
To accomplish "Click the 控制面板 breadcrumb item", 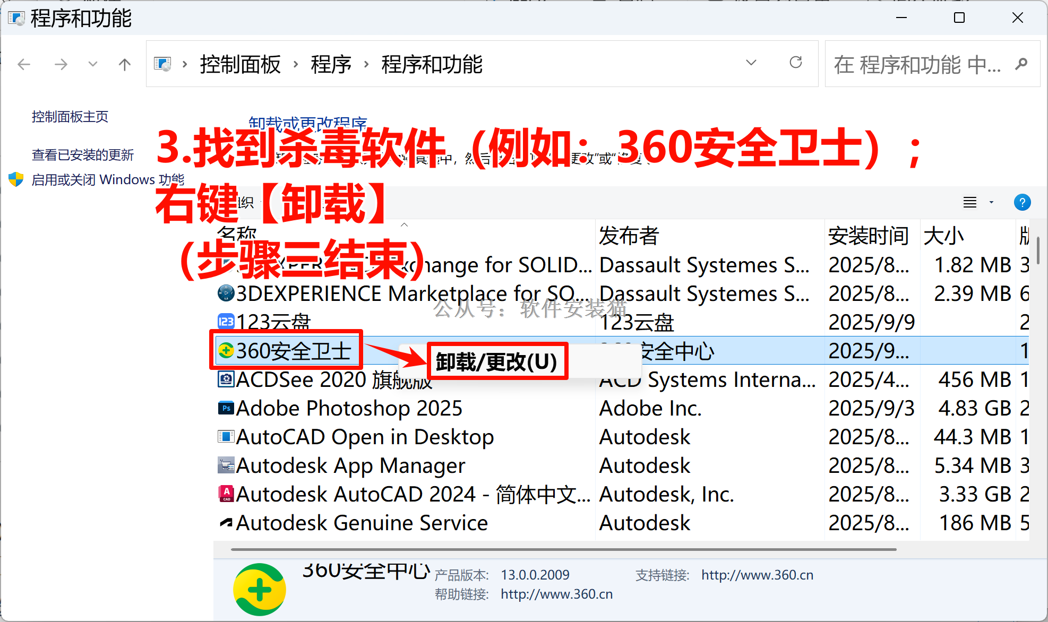I will 240,65.
